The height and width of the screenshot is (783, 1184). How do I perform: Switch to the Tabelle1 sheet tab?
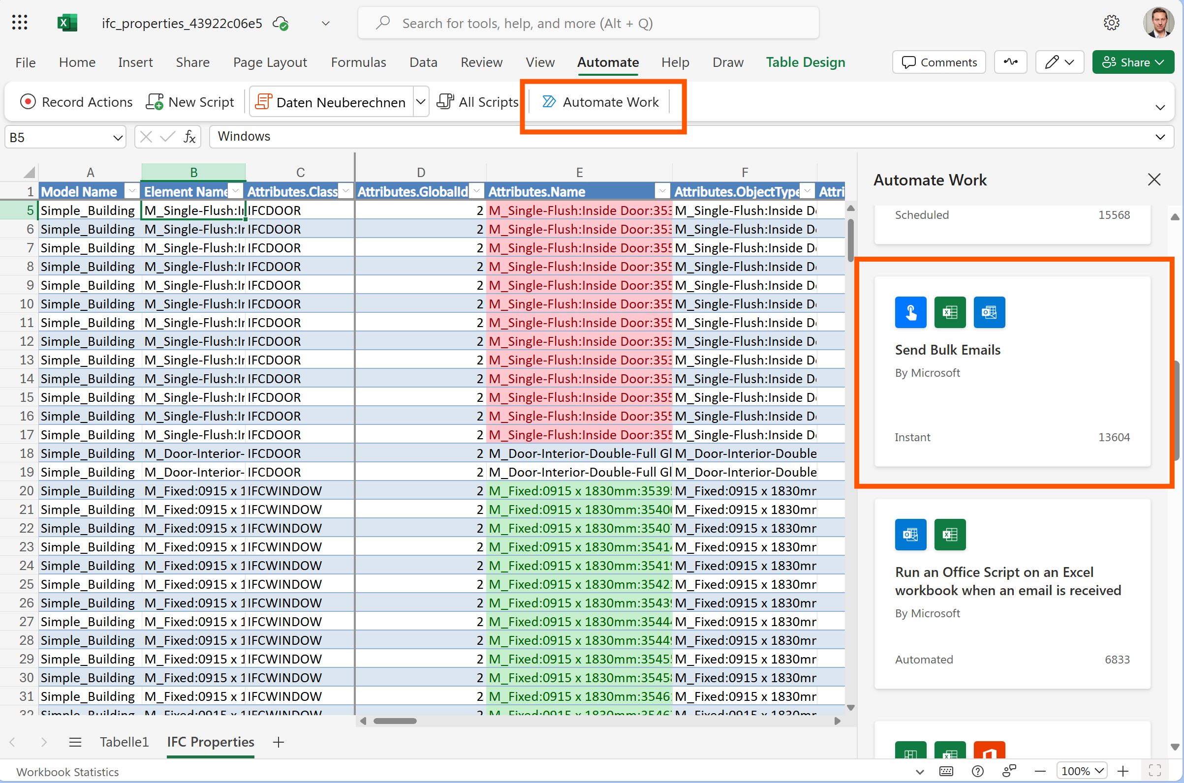124,742
